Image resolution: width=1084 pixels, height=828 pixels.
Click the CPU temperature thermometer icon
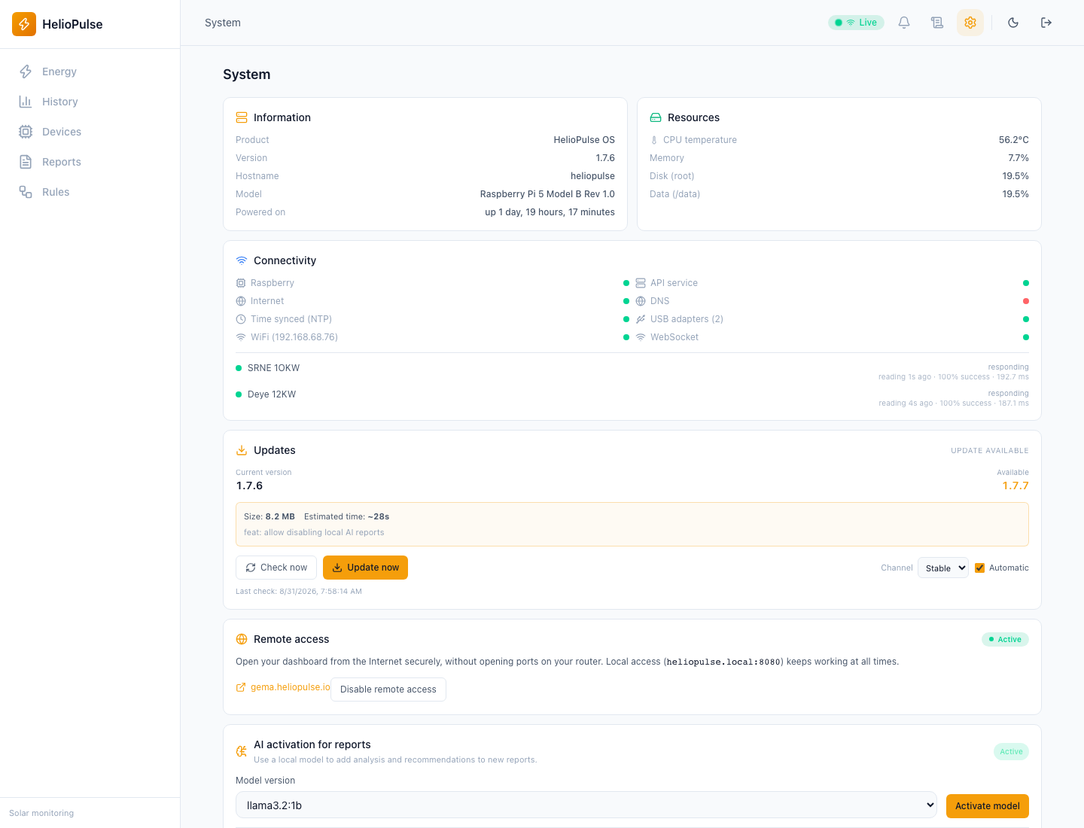(x=654, y=140)
